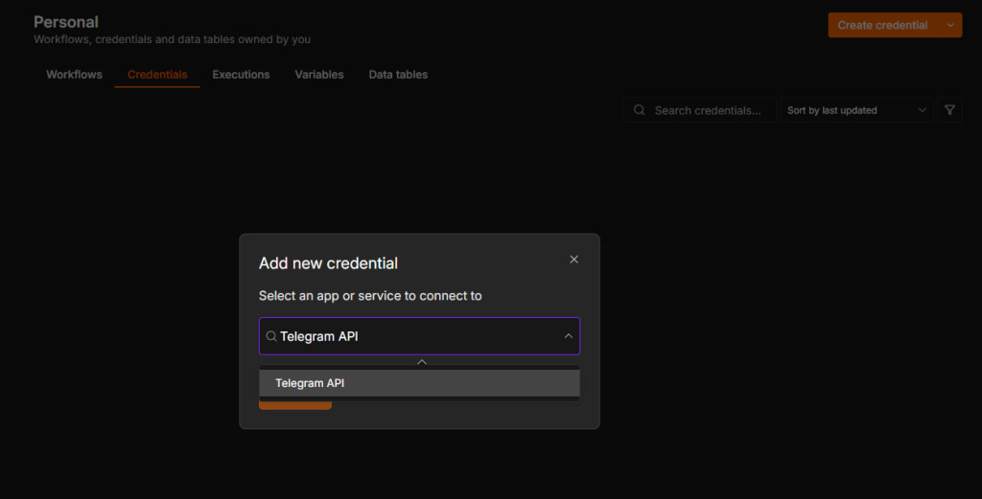The image size is (982, 499).
Task: Show the Data tables tab
Action: pos(398,75)
